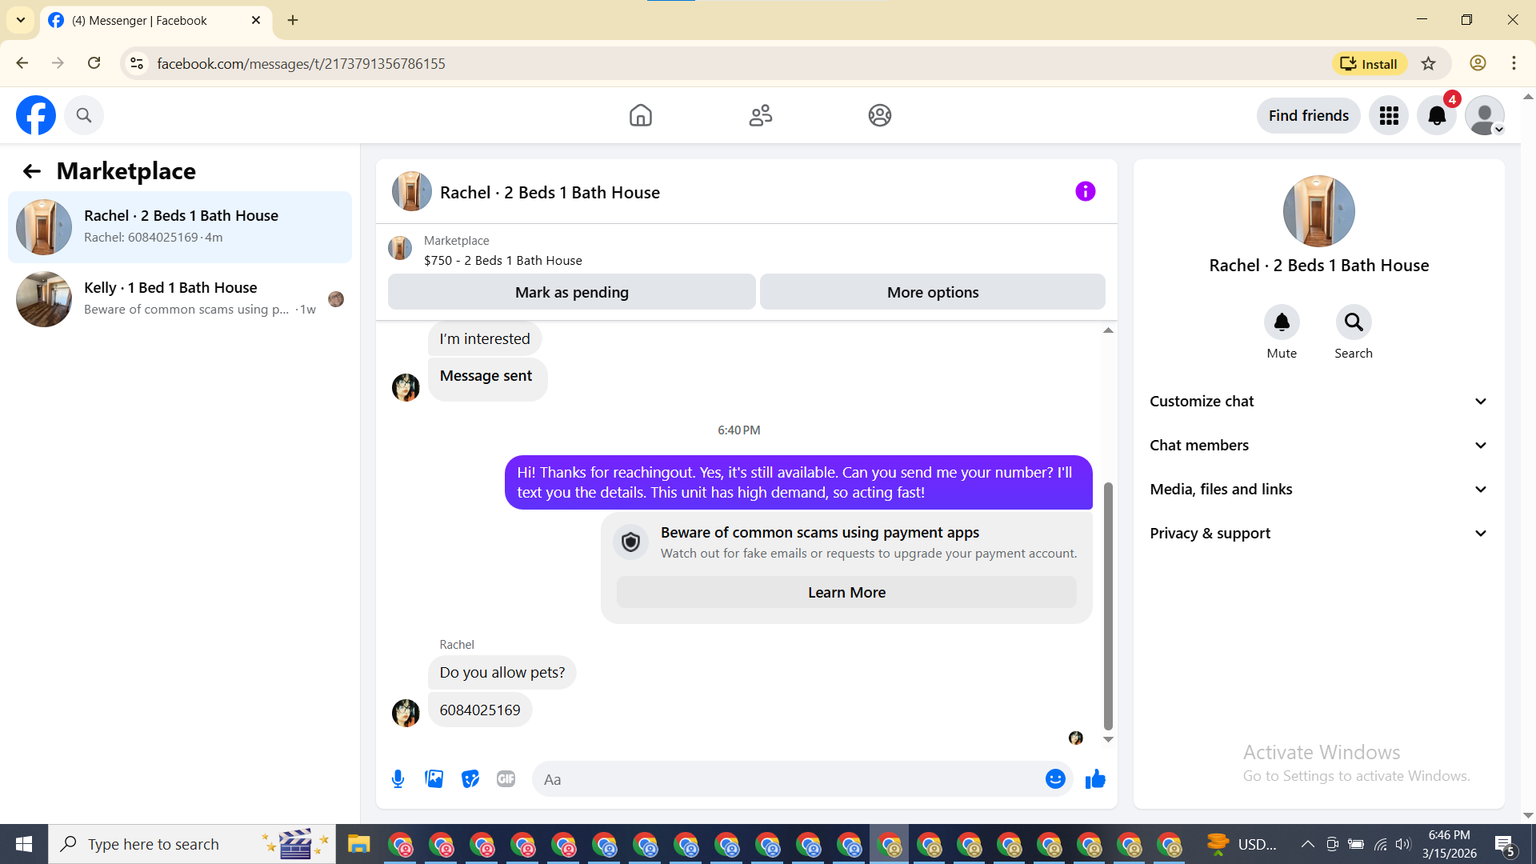The image size is (1536, 864).
Task: Go back with browser back arrow
Action: (22, 63)
